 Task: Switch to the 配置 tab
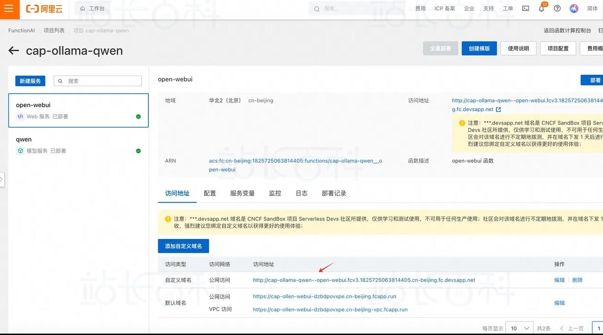(210, 193)
